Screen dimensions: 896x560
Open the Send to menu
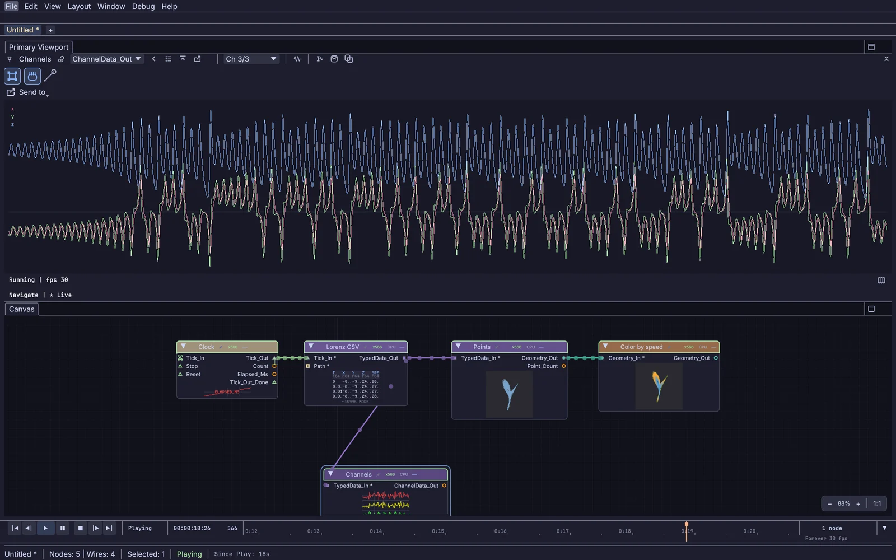pos(27,92)
